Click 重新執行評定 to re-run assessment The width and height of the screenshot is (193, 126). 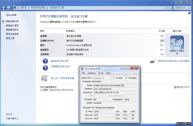pyautogui.click(x=183, y=87)
